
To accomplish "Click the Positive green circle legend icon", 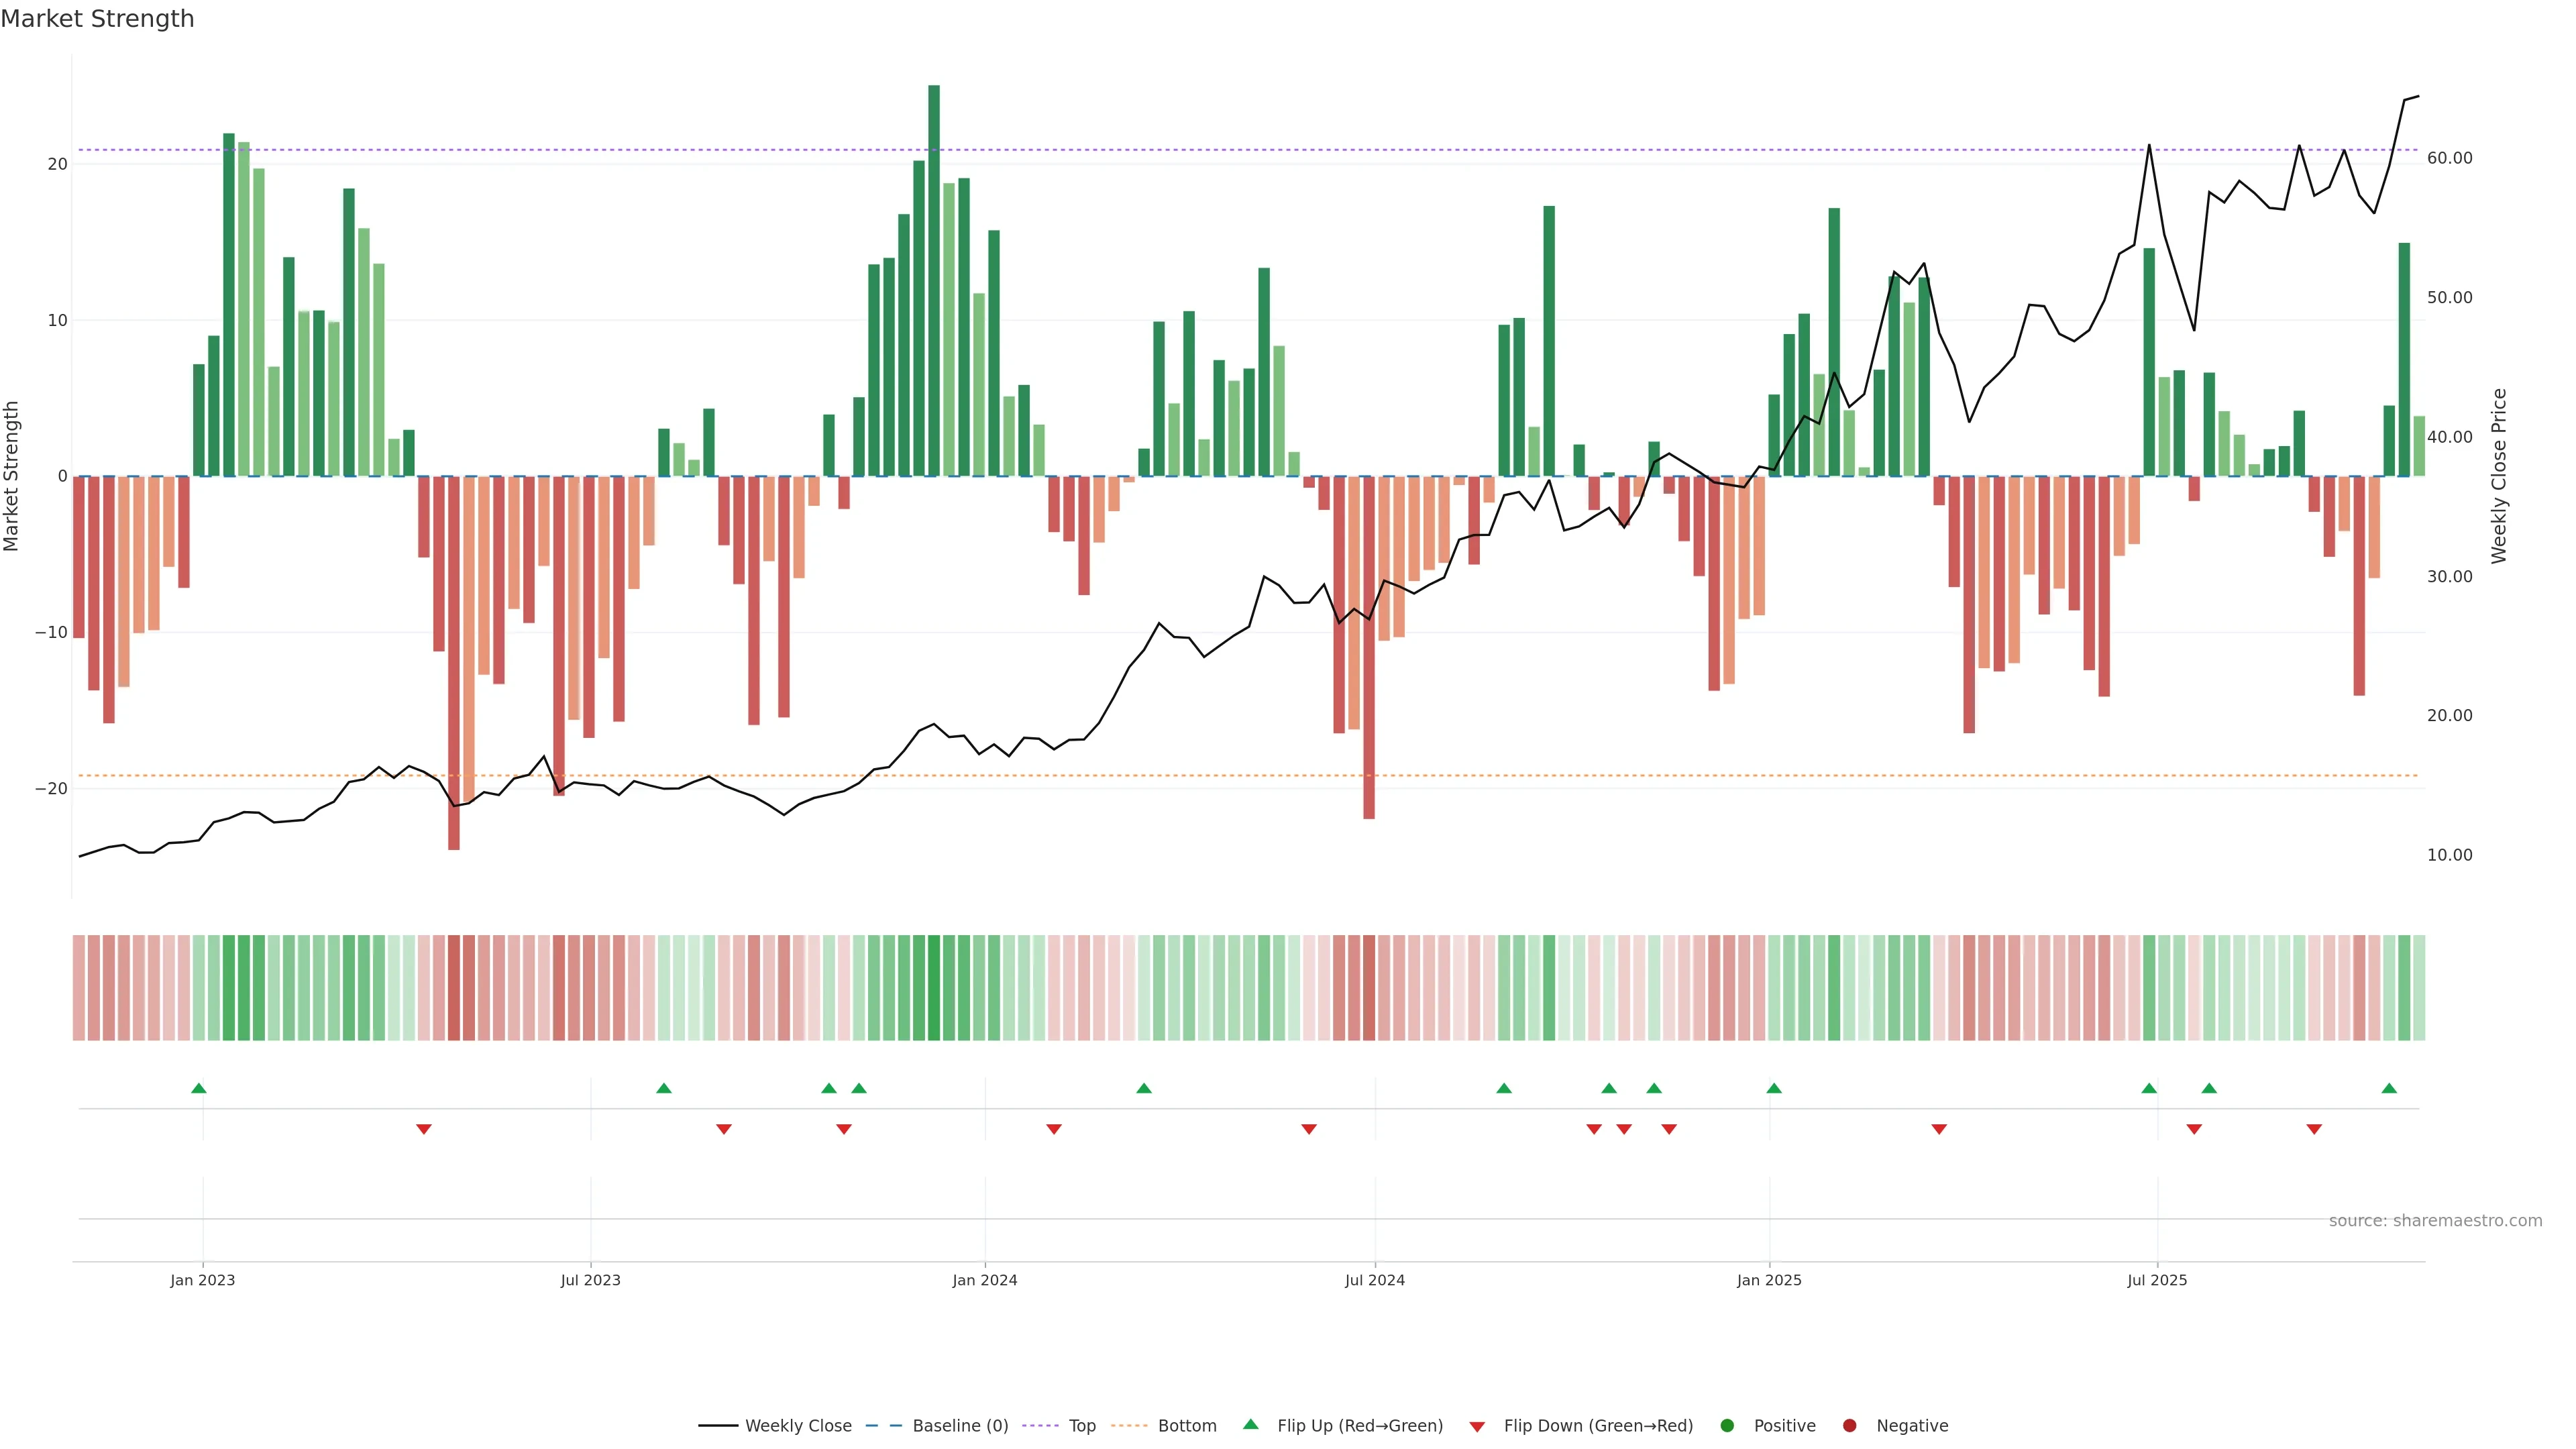I will pyautogui.click(x=1727, y=1426).
